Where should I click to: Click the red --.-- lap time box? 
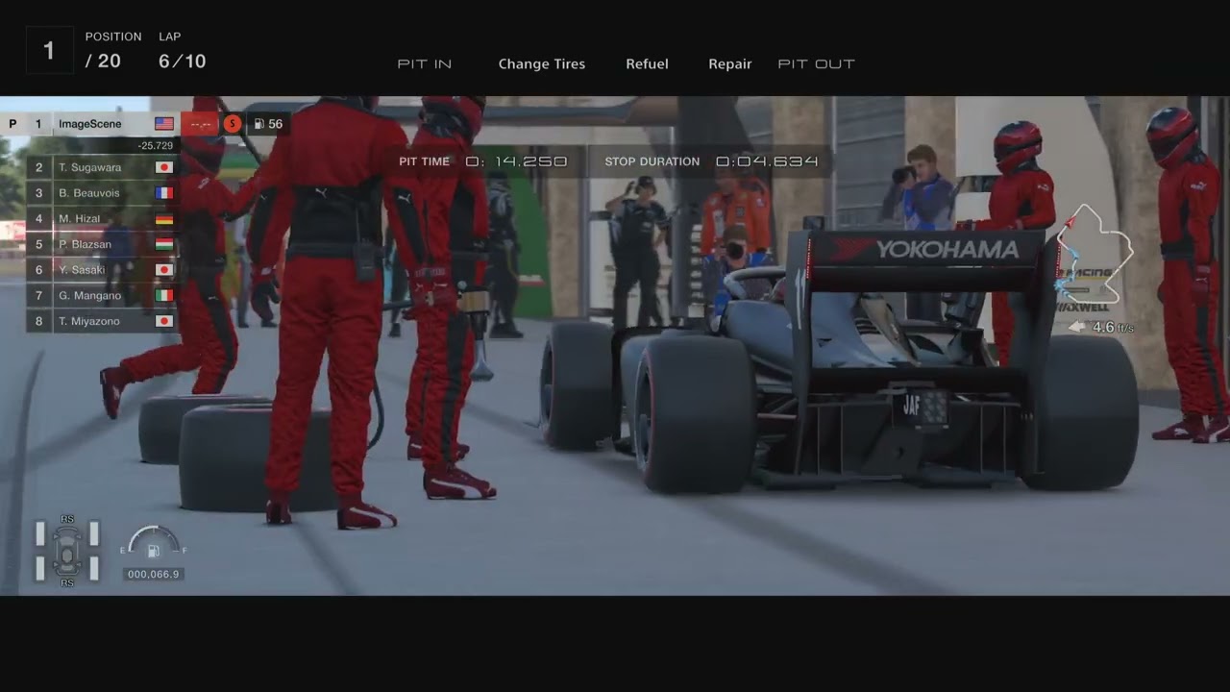[x=200, y=124]
